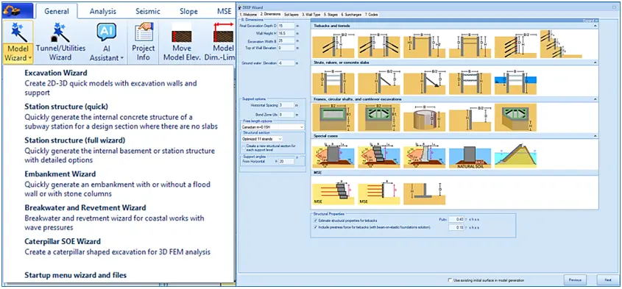Viewport: 622px width, 289px height.
Task: Click the Ground water Elevation field
Action: click(286, 63)
